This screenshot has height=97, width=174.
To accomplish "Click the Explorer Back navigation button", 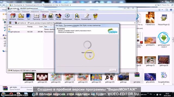I will 2,5.
